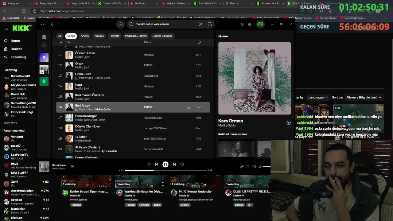Open LosPollosTV recommended channel
Screen dimensions: 393x221
point(20,157)
